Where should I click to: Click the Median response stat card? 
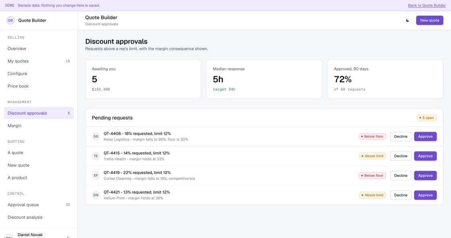click(264, 79)
